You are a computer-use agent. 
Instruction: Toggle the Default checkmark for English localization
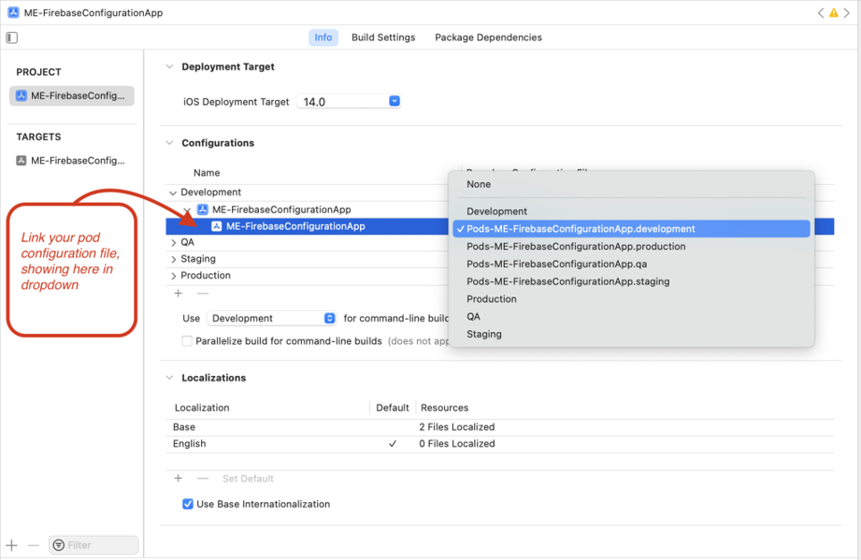(x=394, y=443)
